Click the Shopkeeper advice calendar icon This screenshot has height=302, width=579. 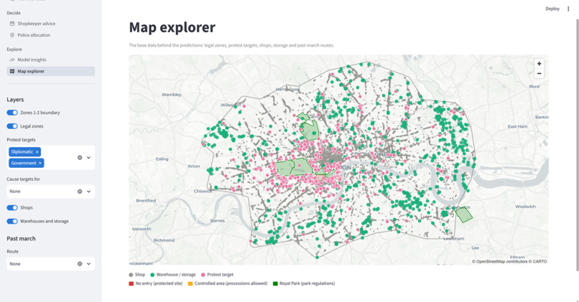point(12,24)
